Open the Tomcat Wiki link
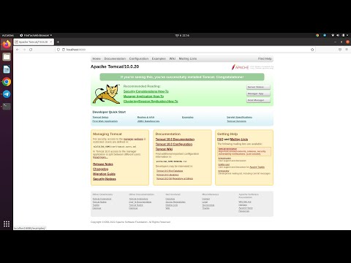Screen dimensions: 351x263 point(164,149)
